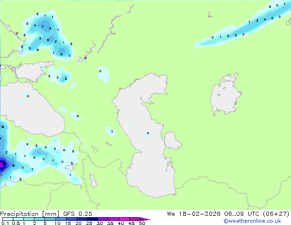Screen dimensions: 291x225
Task: Click the legend label "40"
Action: tap(121, 223)
